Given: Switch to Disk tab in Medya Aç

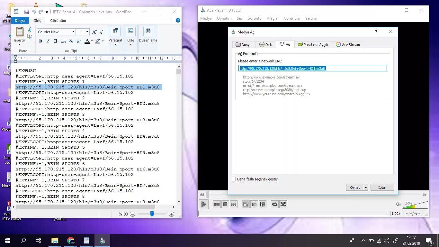Looking at the screenshot, I should (266, 44).
